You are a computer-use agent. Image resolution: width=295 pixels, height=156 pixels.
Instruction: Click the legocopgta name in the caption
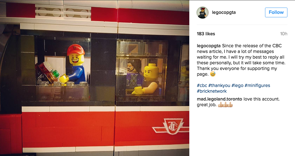click(209, 46)
